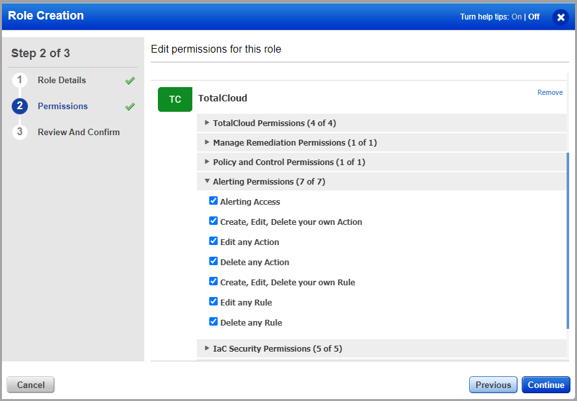Viewport: 577px width, 401px height.
Task: Click the Cancel button
Action: [31, 385]
